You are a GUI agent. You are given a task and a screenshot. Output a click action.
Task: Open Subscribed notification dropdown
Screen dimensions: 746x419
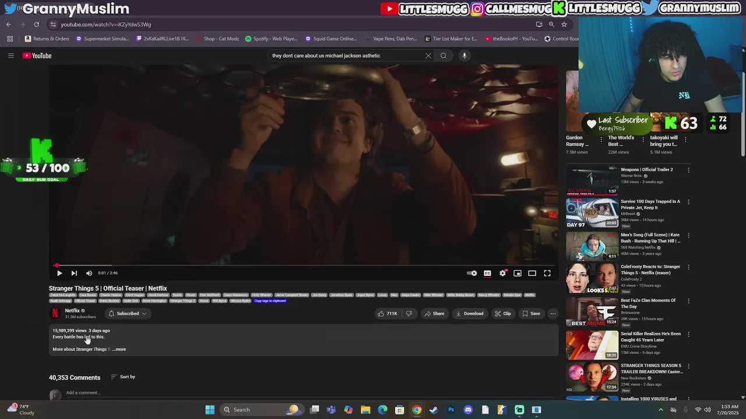pyautogui.click(x=128, y=314)
